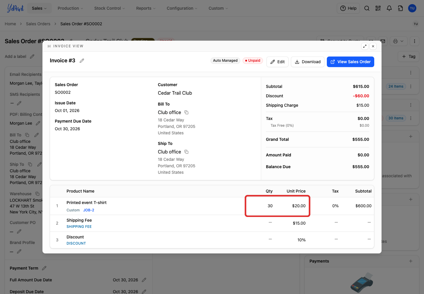Open the JOB-2 link
The image size is (424, 294).
[x=89, y=210]
